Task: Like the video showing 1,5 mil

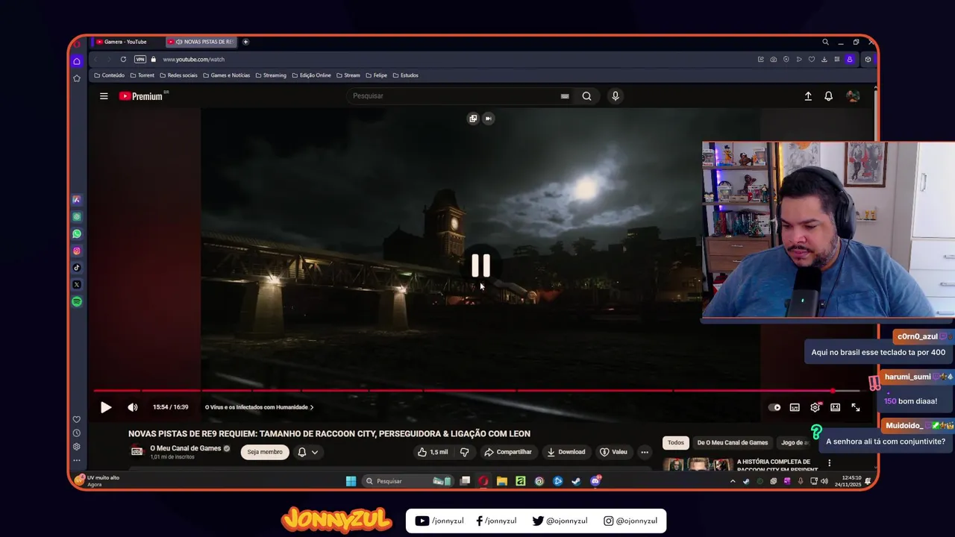Action: pos(433,452)
